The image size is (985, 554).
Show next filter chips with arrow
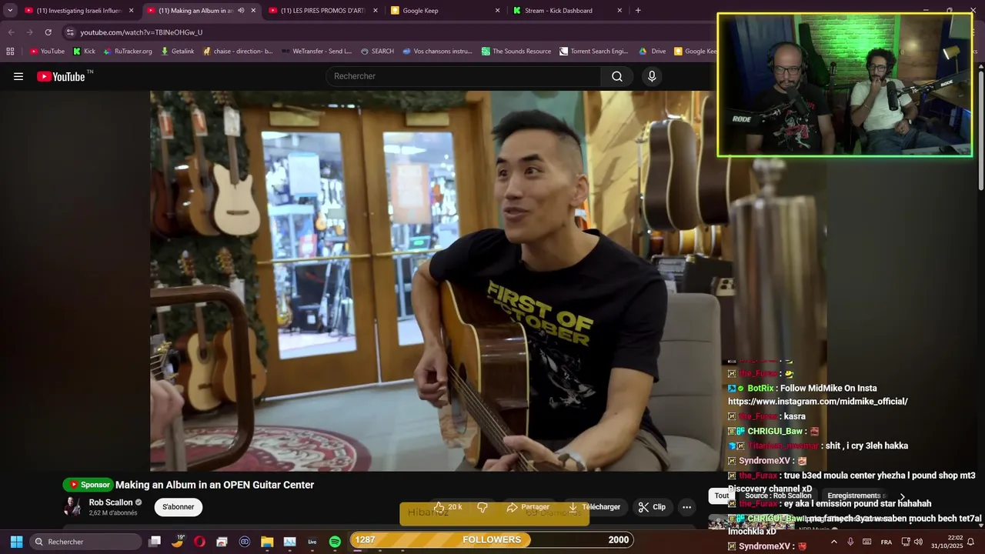point(902,497)
